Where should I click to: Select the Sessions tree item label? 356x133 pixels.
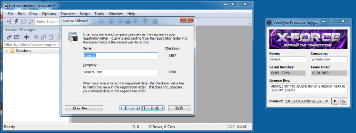click(24, 51)
